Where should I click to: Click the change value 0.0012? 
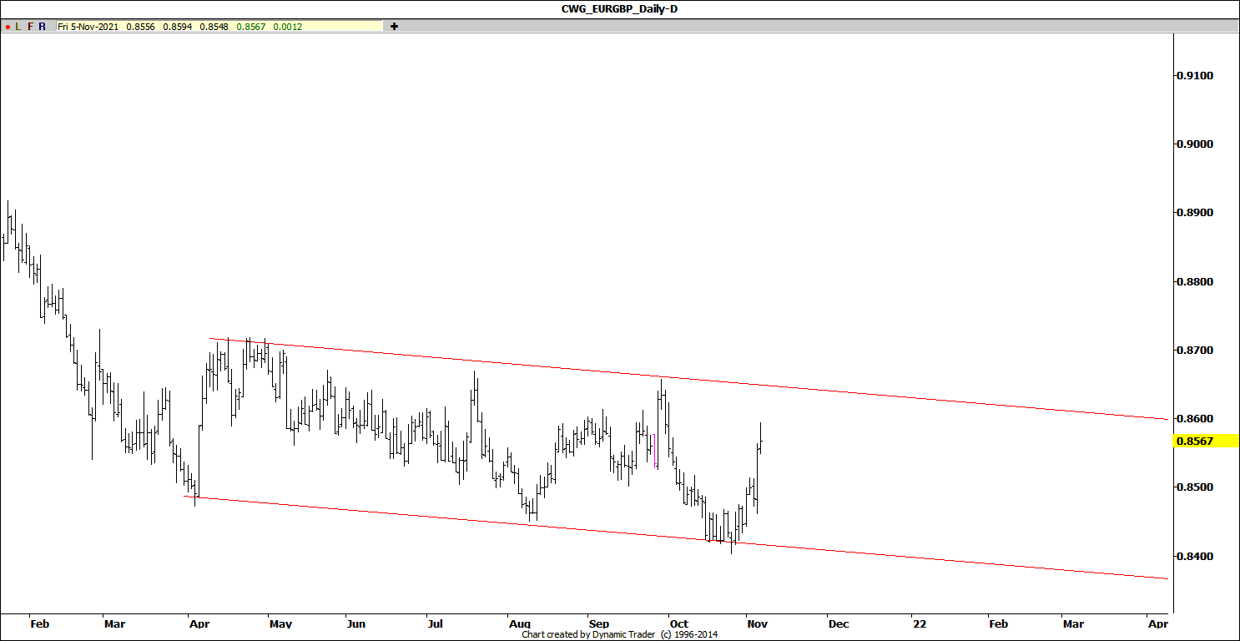click(x=287, y=27)
